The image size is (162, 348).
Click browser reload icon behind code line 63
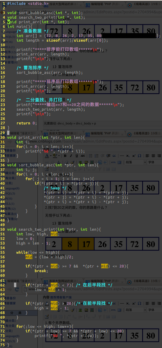[17, 289]
